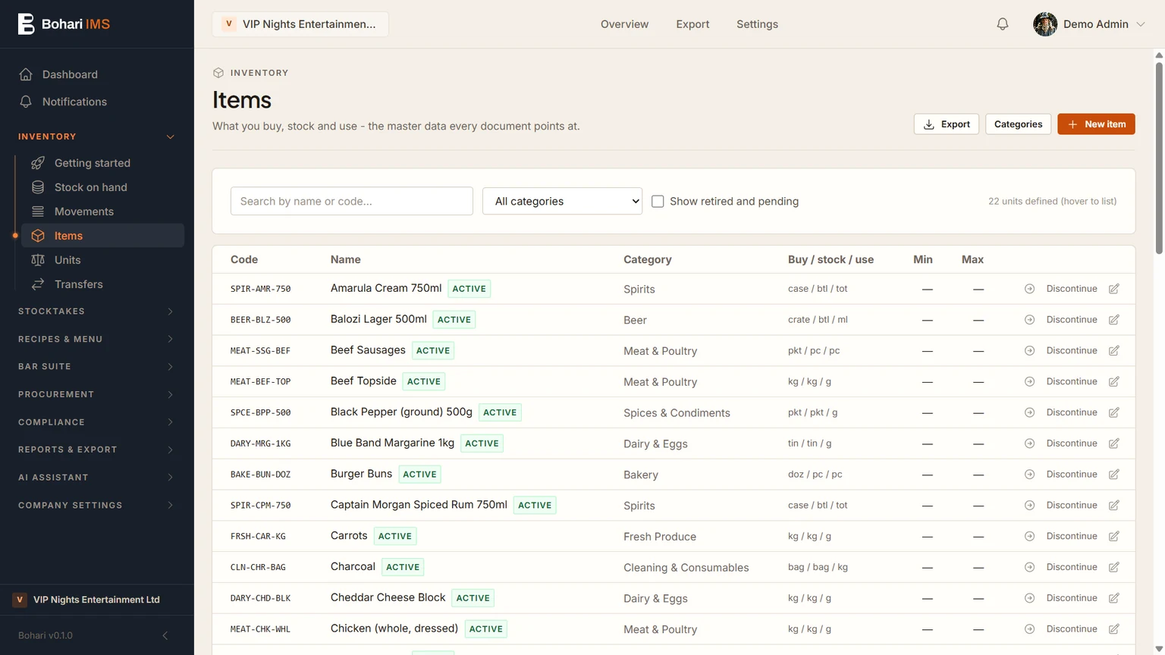Click the edit pencil icon for Amarula Cream 750ml

(1113, 289)
